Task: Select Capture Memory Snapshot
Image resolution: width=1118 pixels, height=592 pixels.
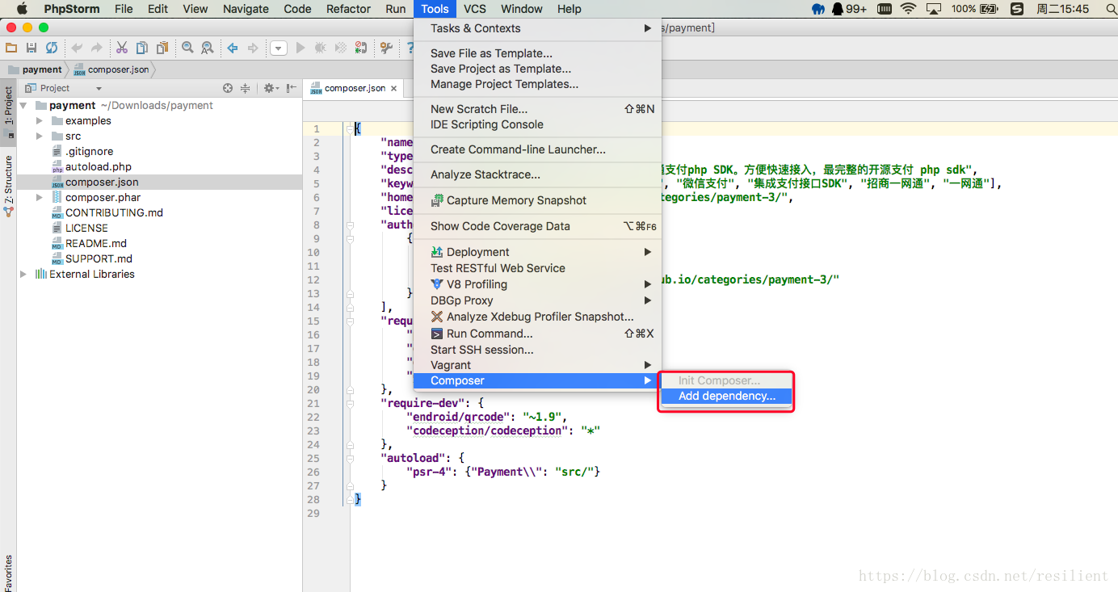Action: point(537,200)
